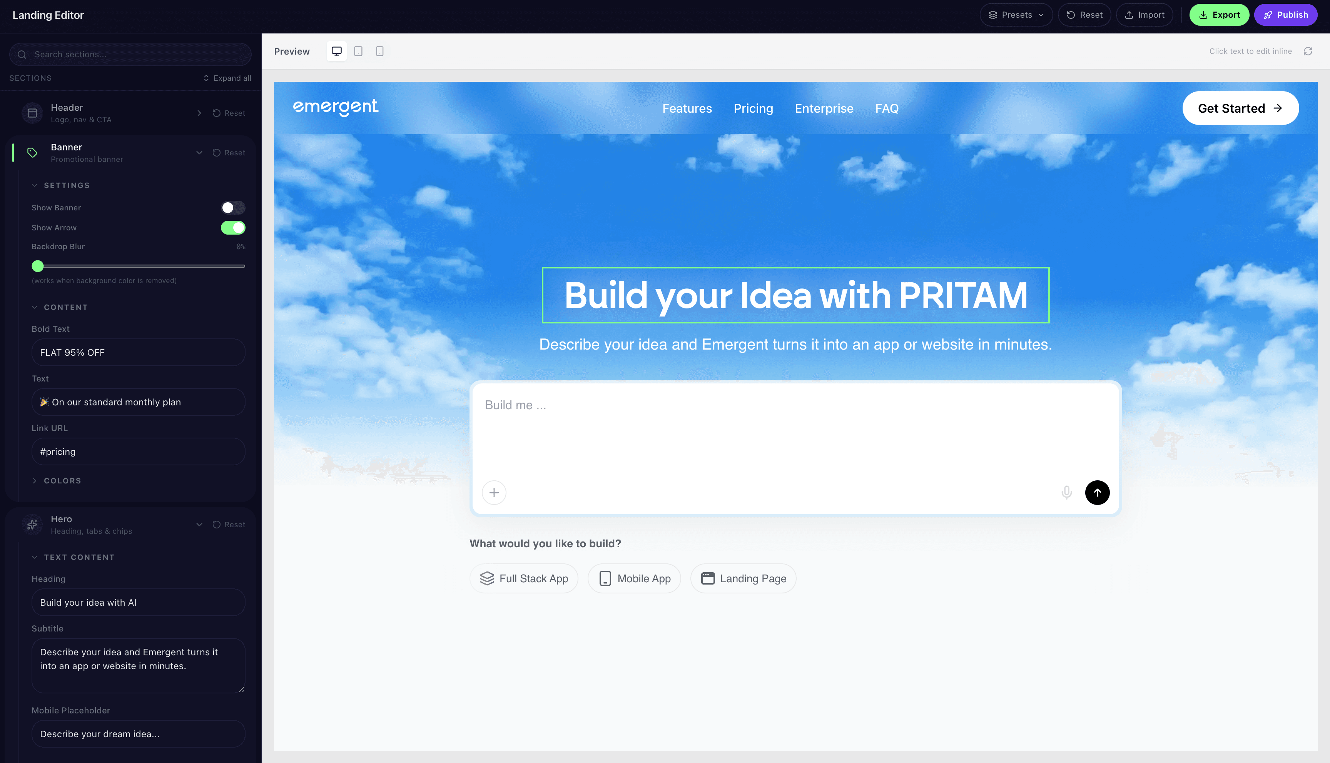Click the refresh preview icon
This screenshot has width=1330, height=763.
(1308, 51)
